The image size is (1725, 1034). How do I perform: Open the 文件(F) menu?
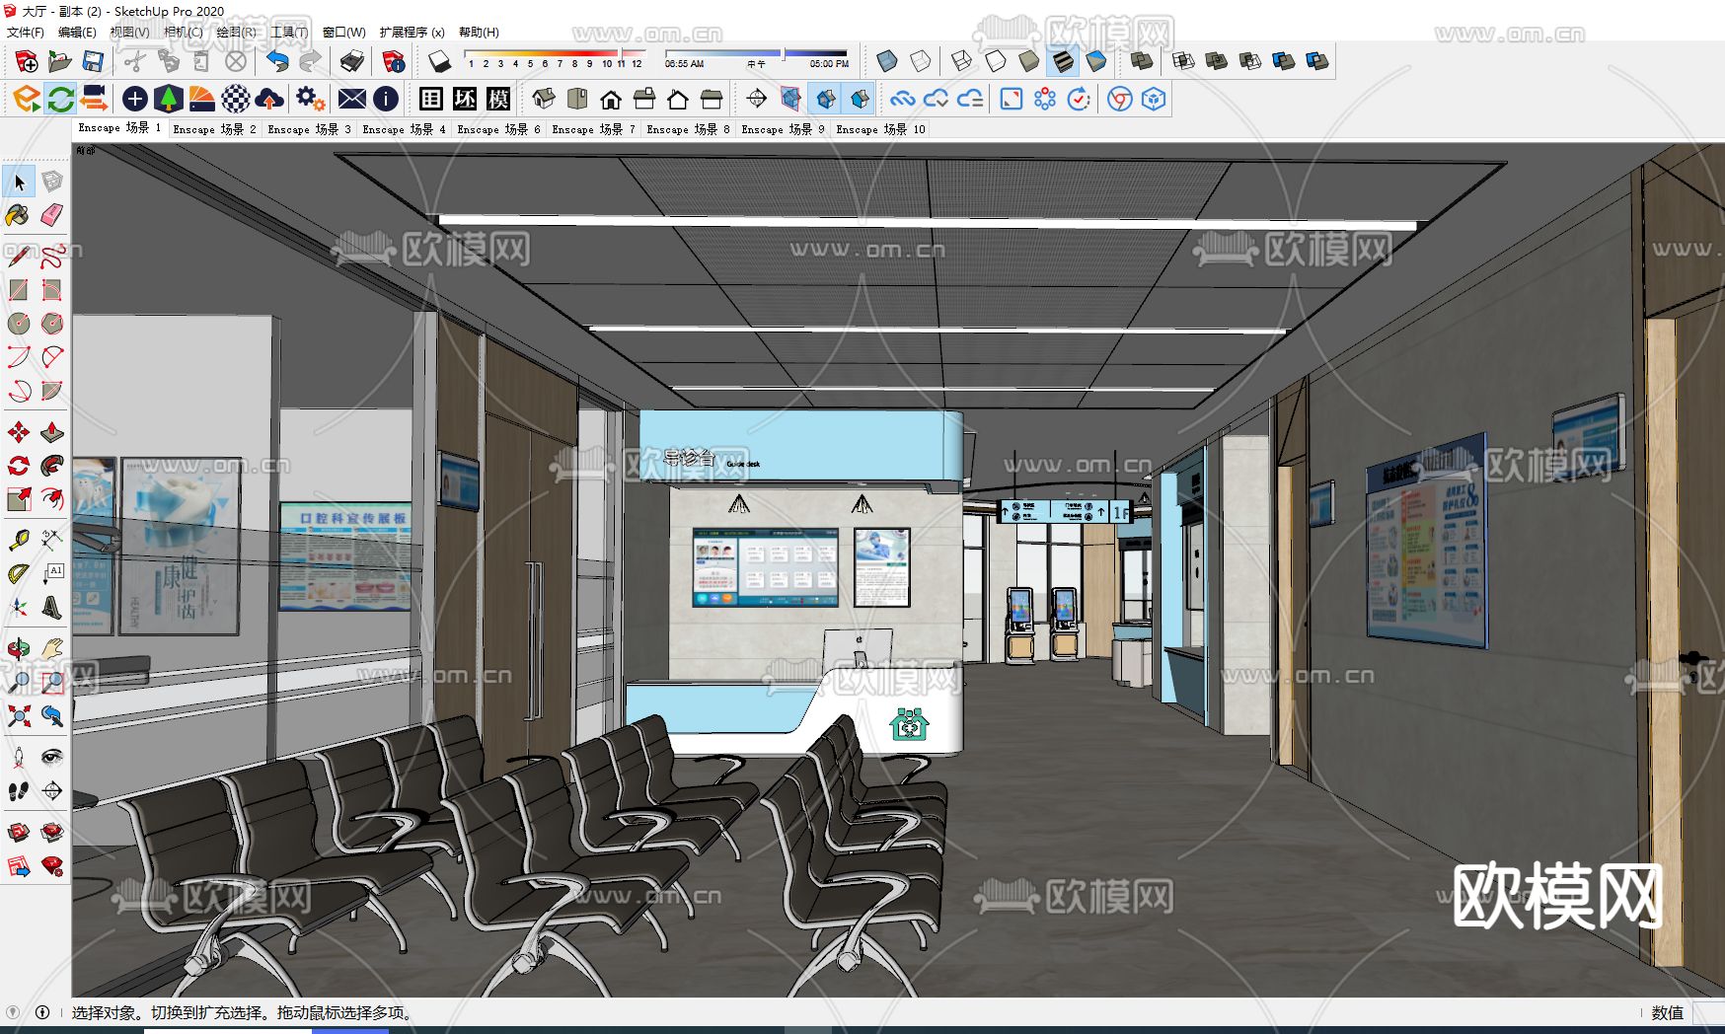[26, 32]
